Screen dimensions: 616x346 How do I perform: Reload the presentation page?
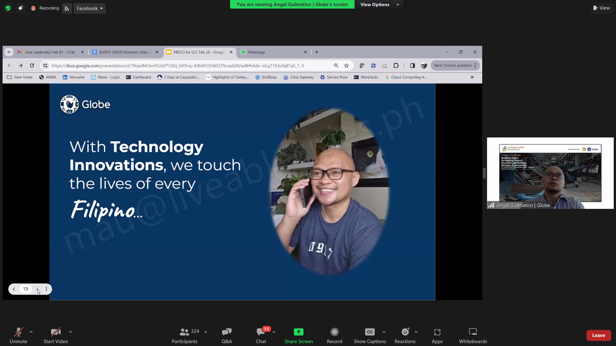[x=32, y=66]
